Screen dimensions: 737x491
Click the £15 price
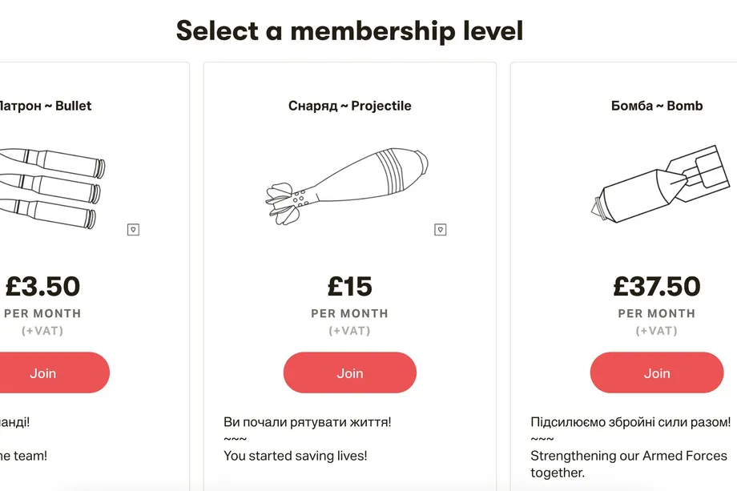tap(350, 286)
